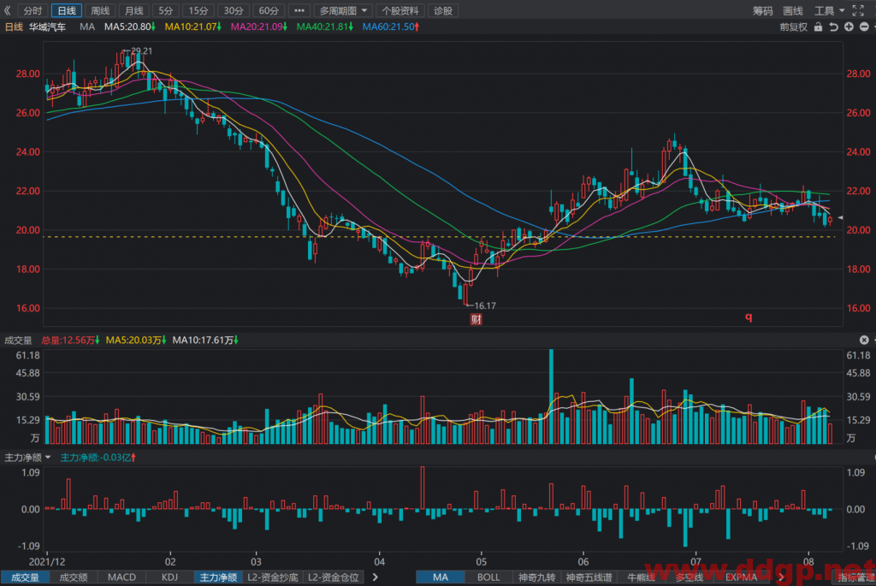This screenshot has width=876, height=586.
Task: Click the MA10:21.07 legend value
Action: 192,27
